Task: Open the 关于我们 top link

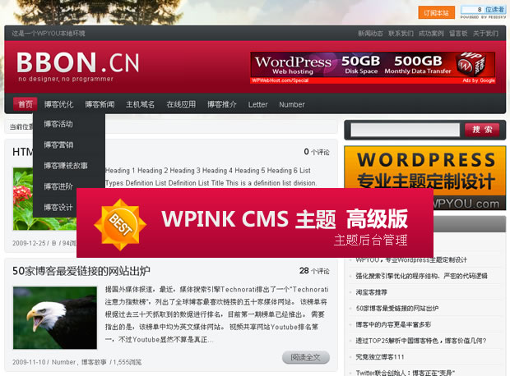Action: point(485,34)
